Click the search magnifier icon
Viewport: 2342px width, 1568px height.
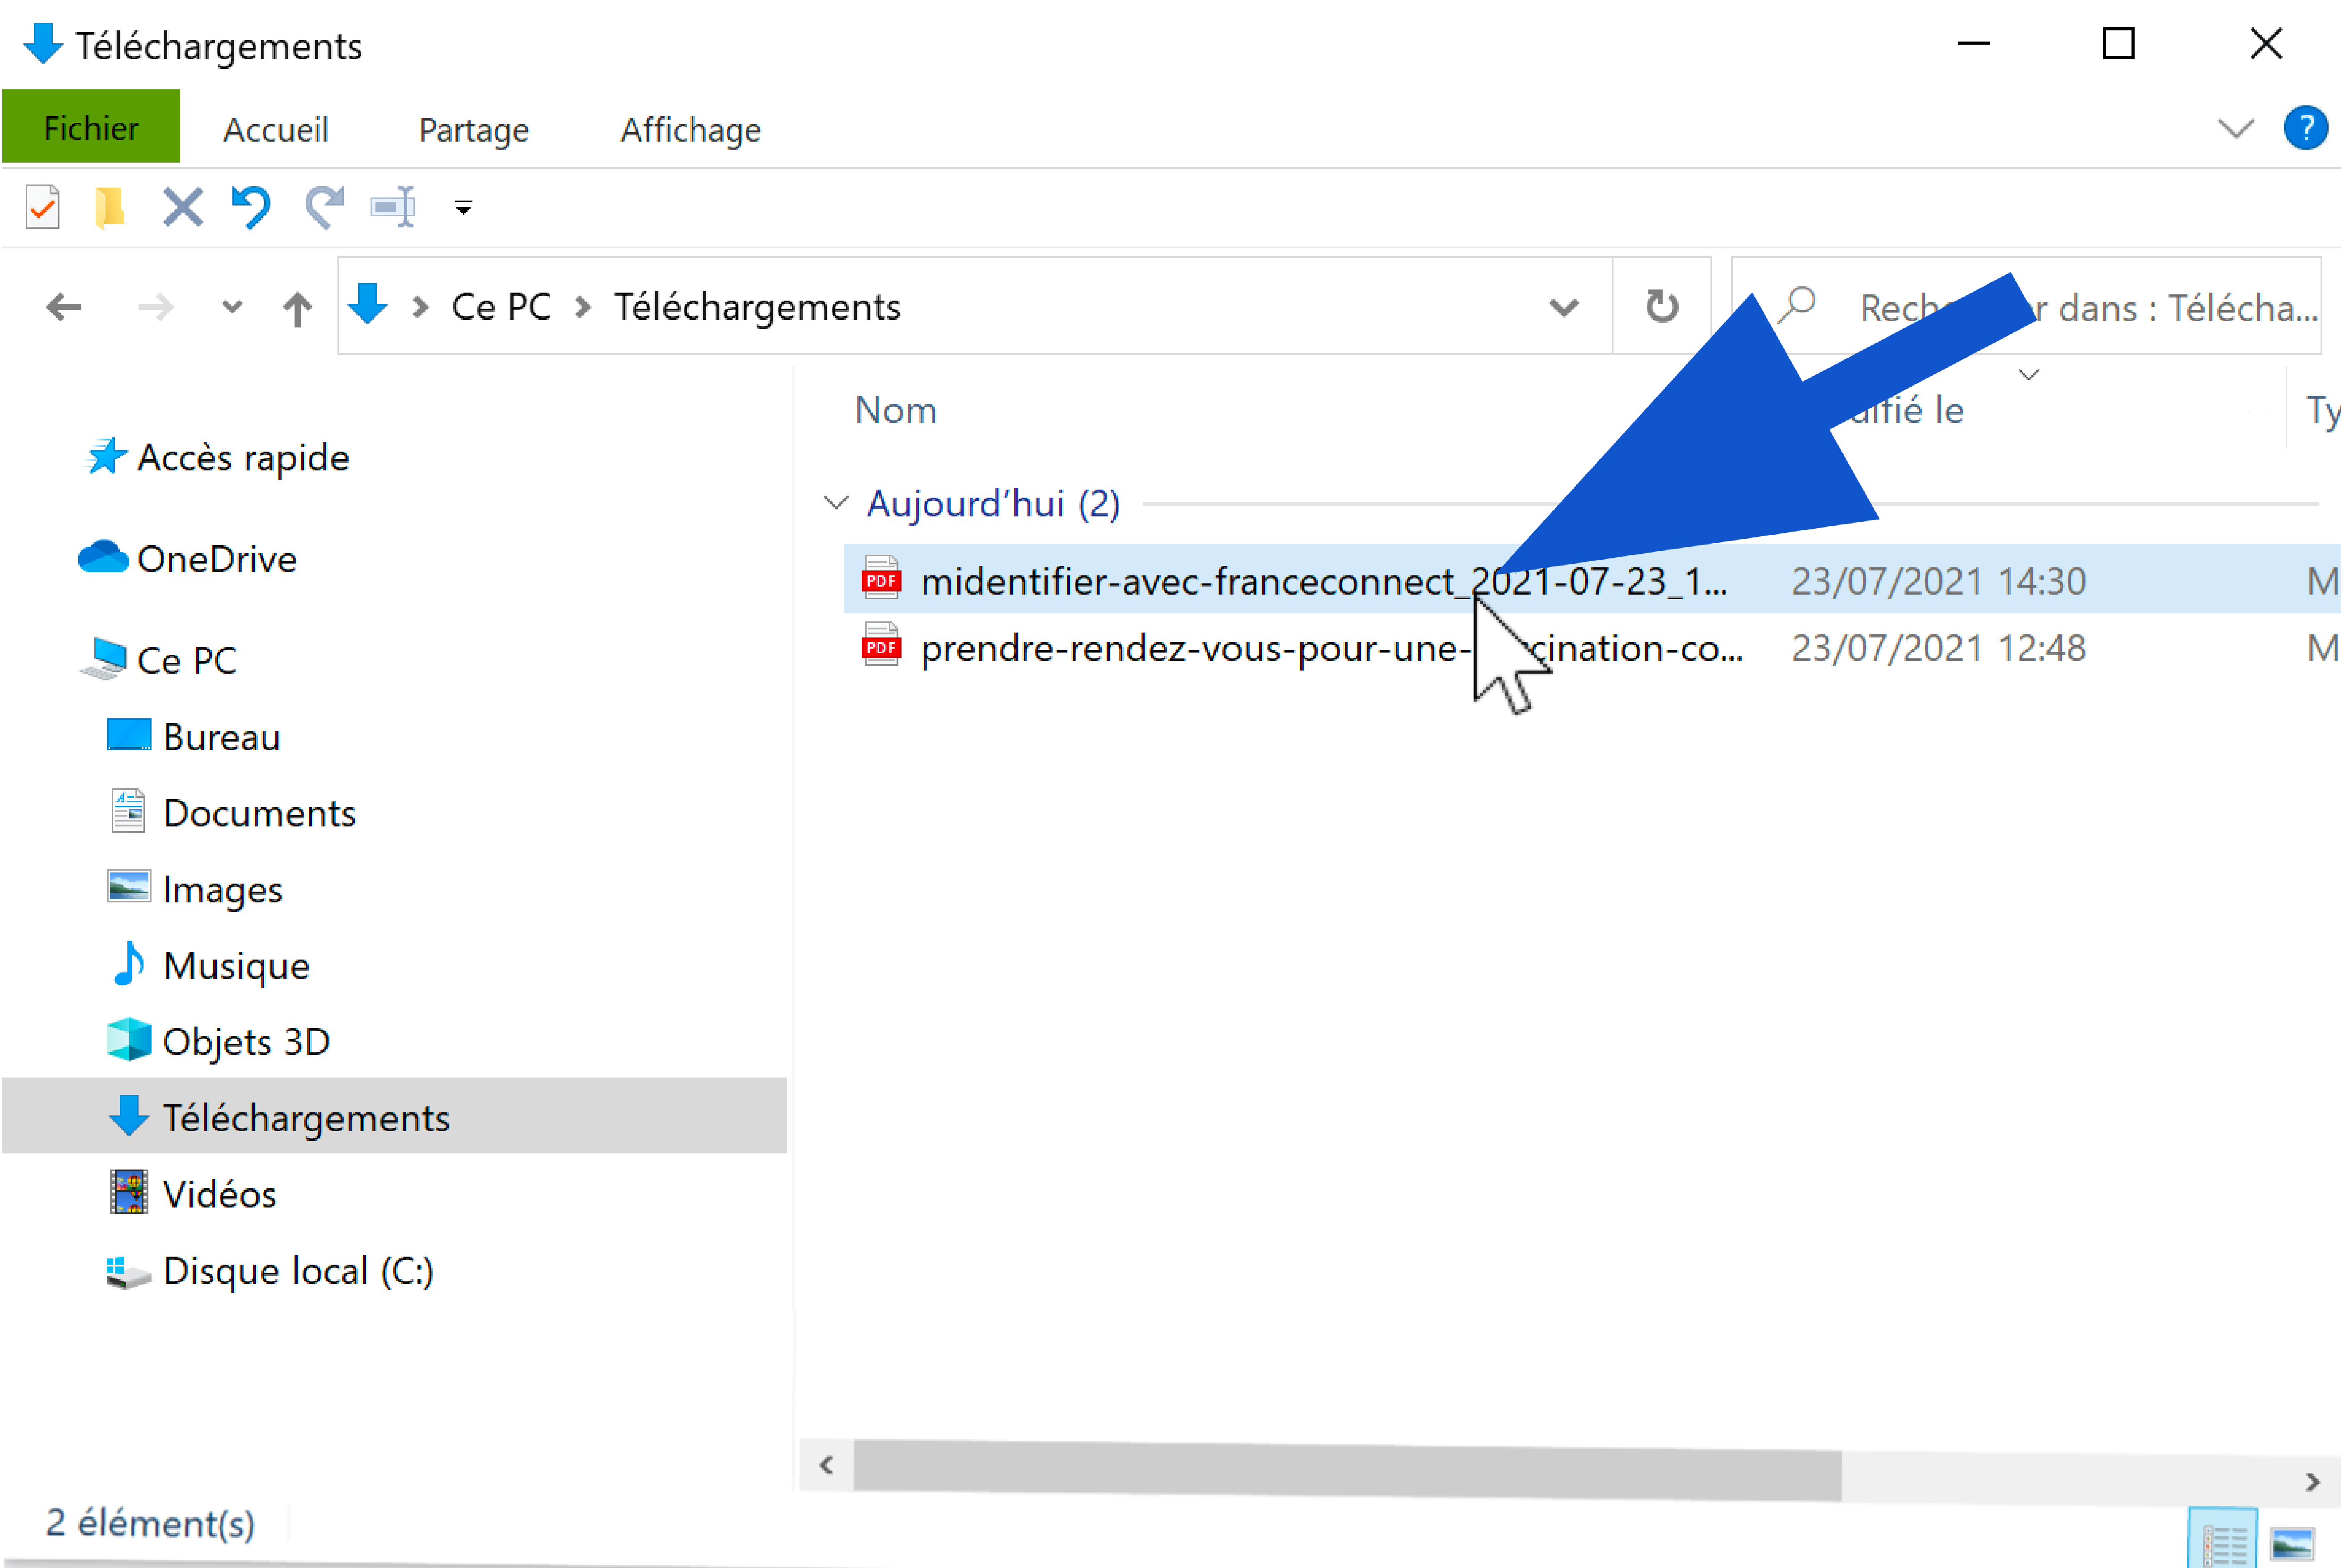[1798, 305]
